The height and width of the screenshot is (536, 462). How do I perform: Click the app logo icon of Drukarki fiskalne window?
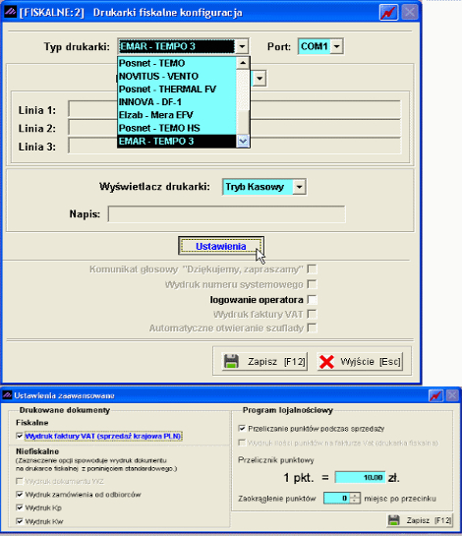(10, 12)
